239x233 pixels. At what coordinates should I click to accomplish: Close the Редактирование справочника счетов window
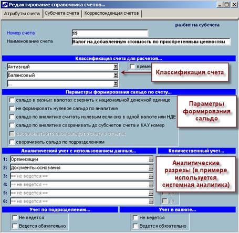pos(234,4)
